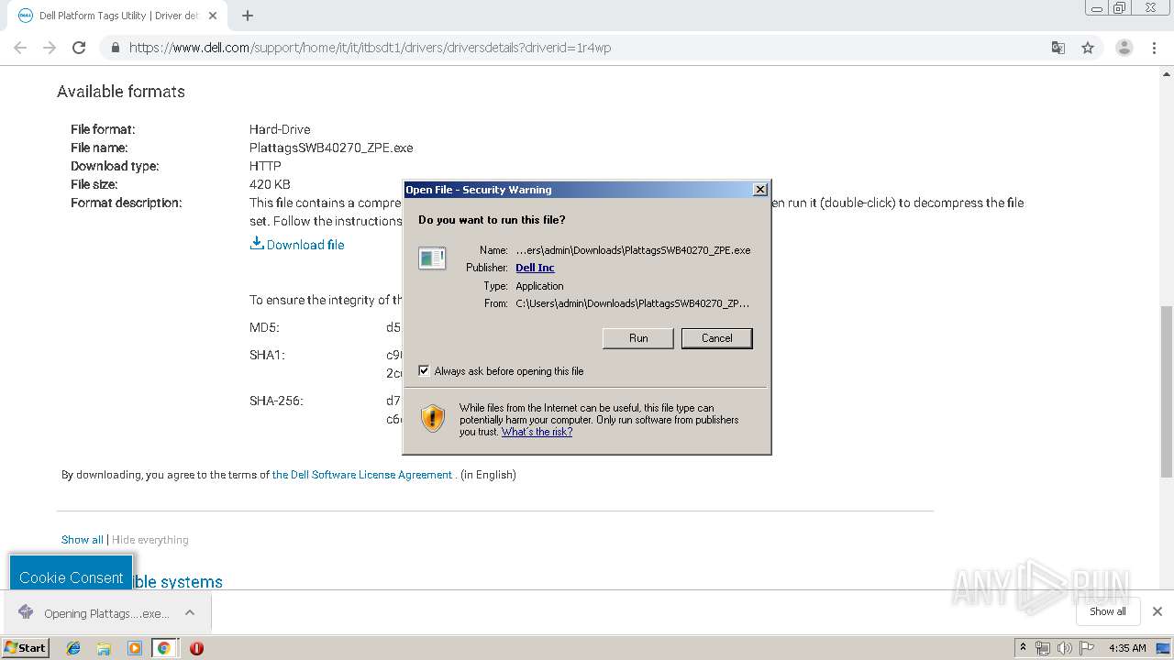
Task: Open a new browser tab
Action: pyautogui.click(x=248, y=16)
